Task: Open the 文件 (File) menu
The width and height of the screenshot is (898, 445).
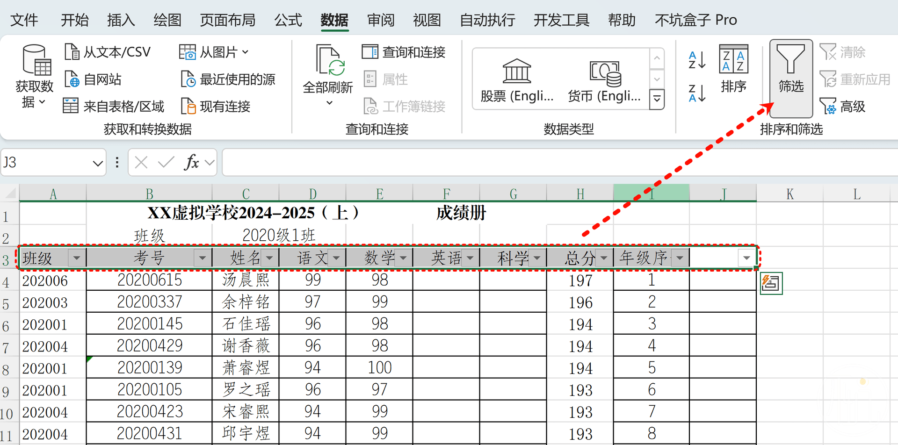Action: 24,20
